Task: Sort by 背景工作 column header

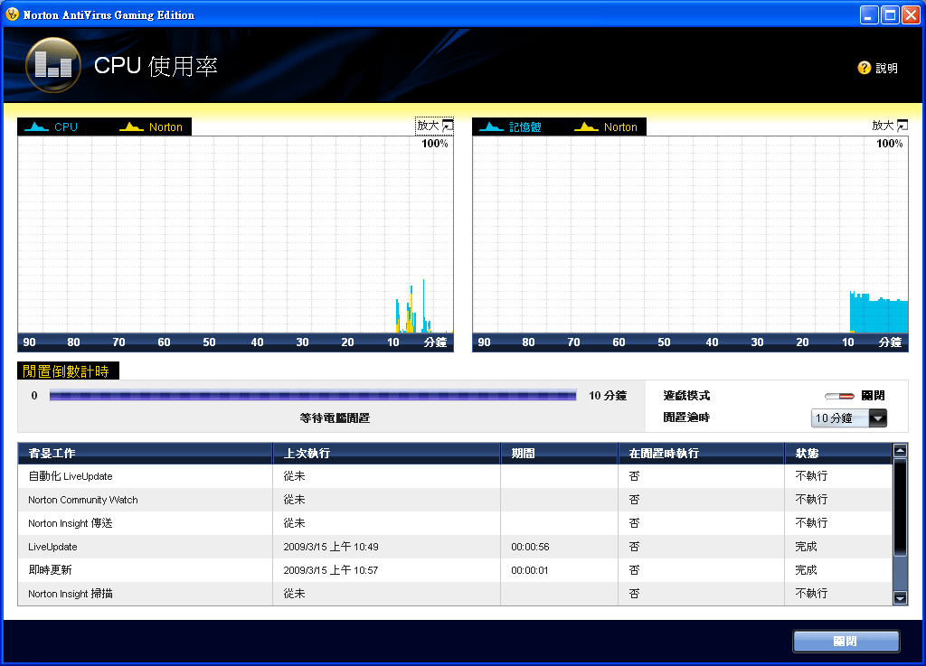Action: [x=146, y=453]
